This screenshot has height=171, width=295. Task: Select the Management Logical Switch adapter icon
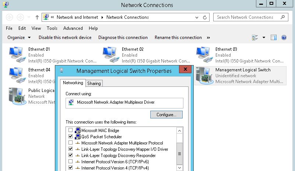pos(205,76)
